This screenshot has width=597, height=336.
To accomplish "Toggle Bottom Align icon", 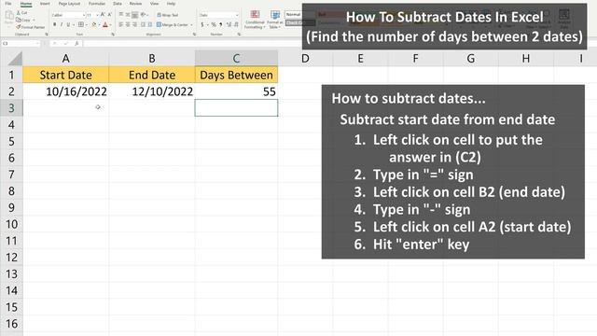I will point(135,15).
